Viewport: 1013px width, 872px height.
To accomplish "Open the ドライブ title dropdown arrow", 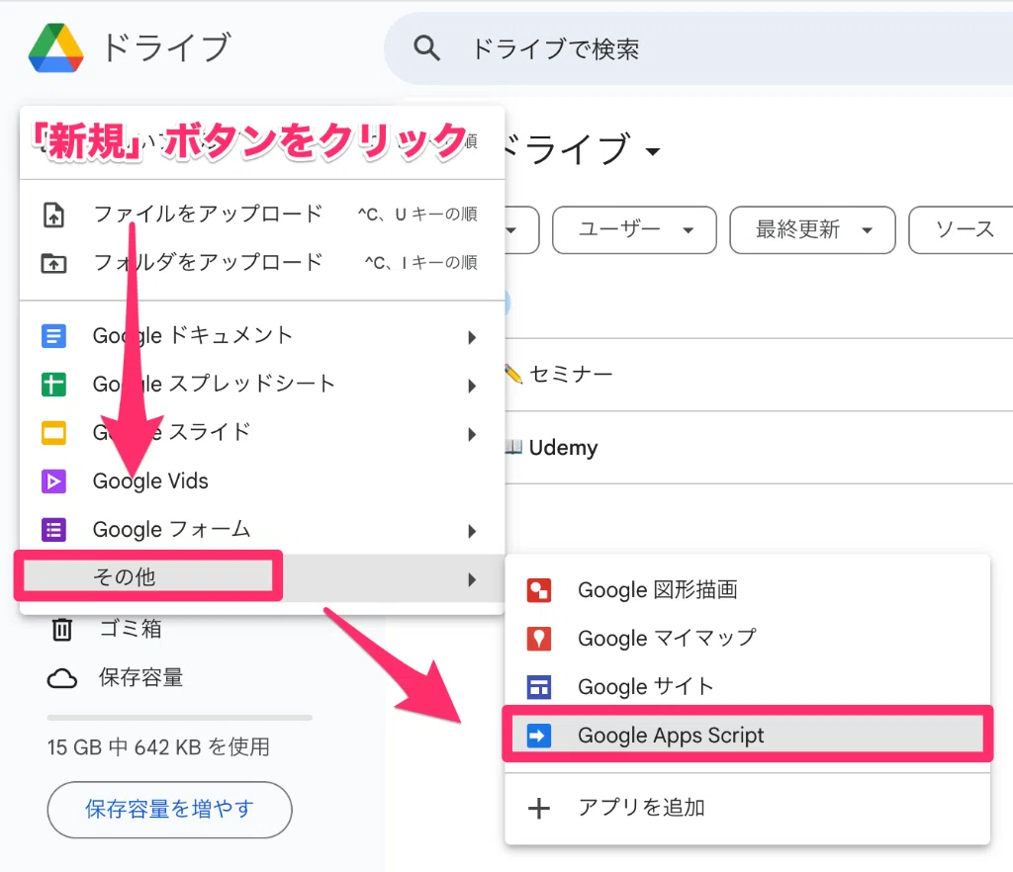I will click(653, 151).
